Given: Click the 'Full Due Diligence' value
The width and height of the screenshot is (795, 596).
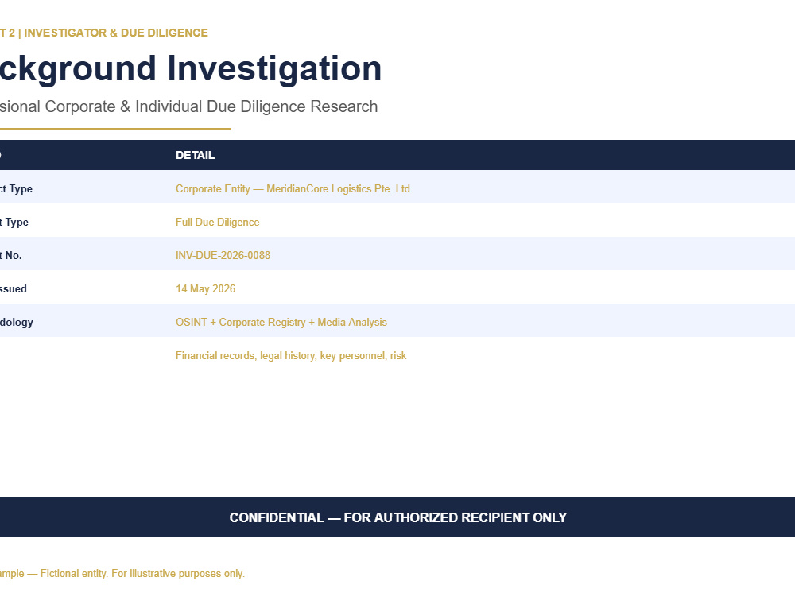Looking at the screenshot, I should click(218, 223).
